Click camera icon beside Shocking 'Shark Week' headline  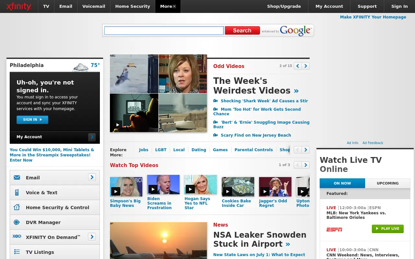[x=215, y=101]
